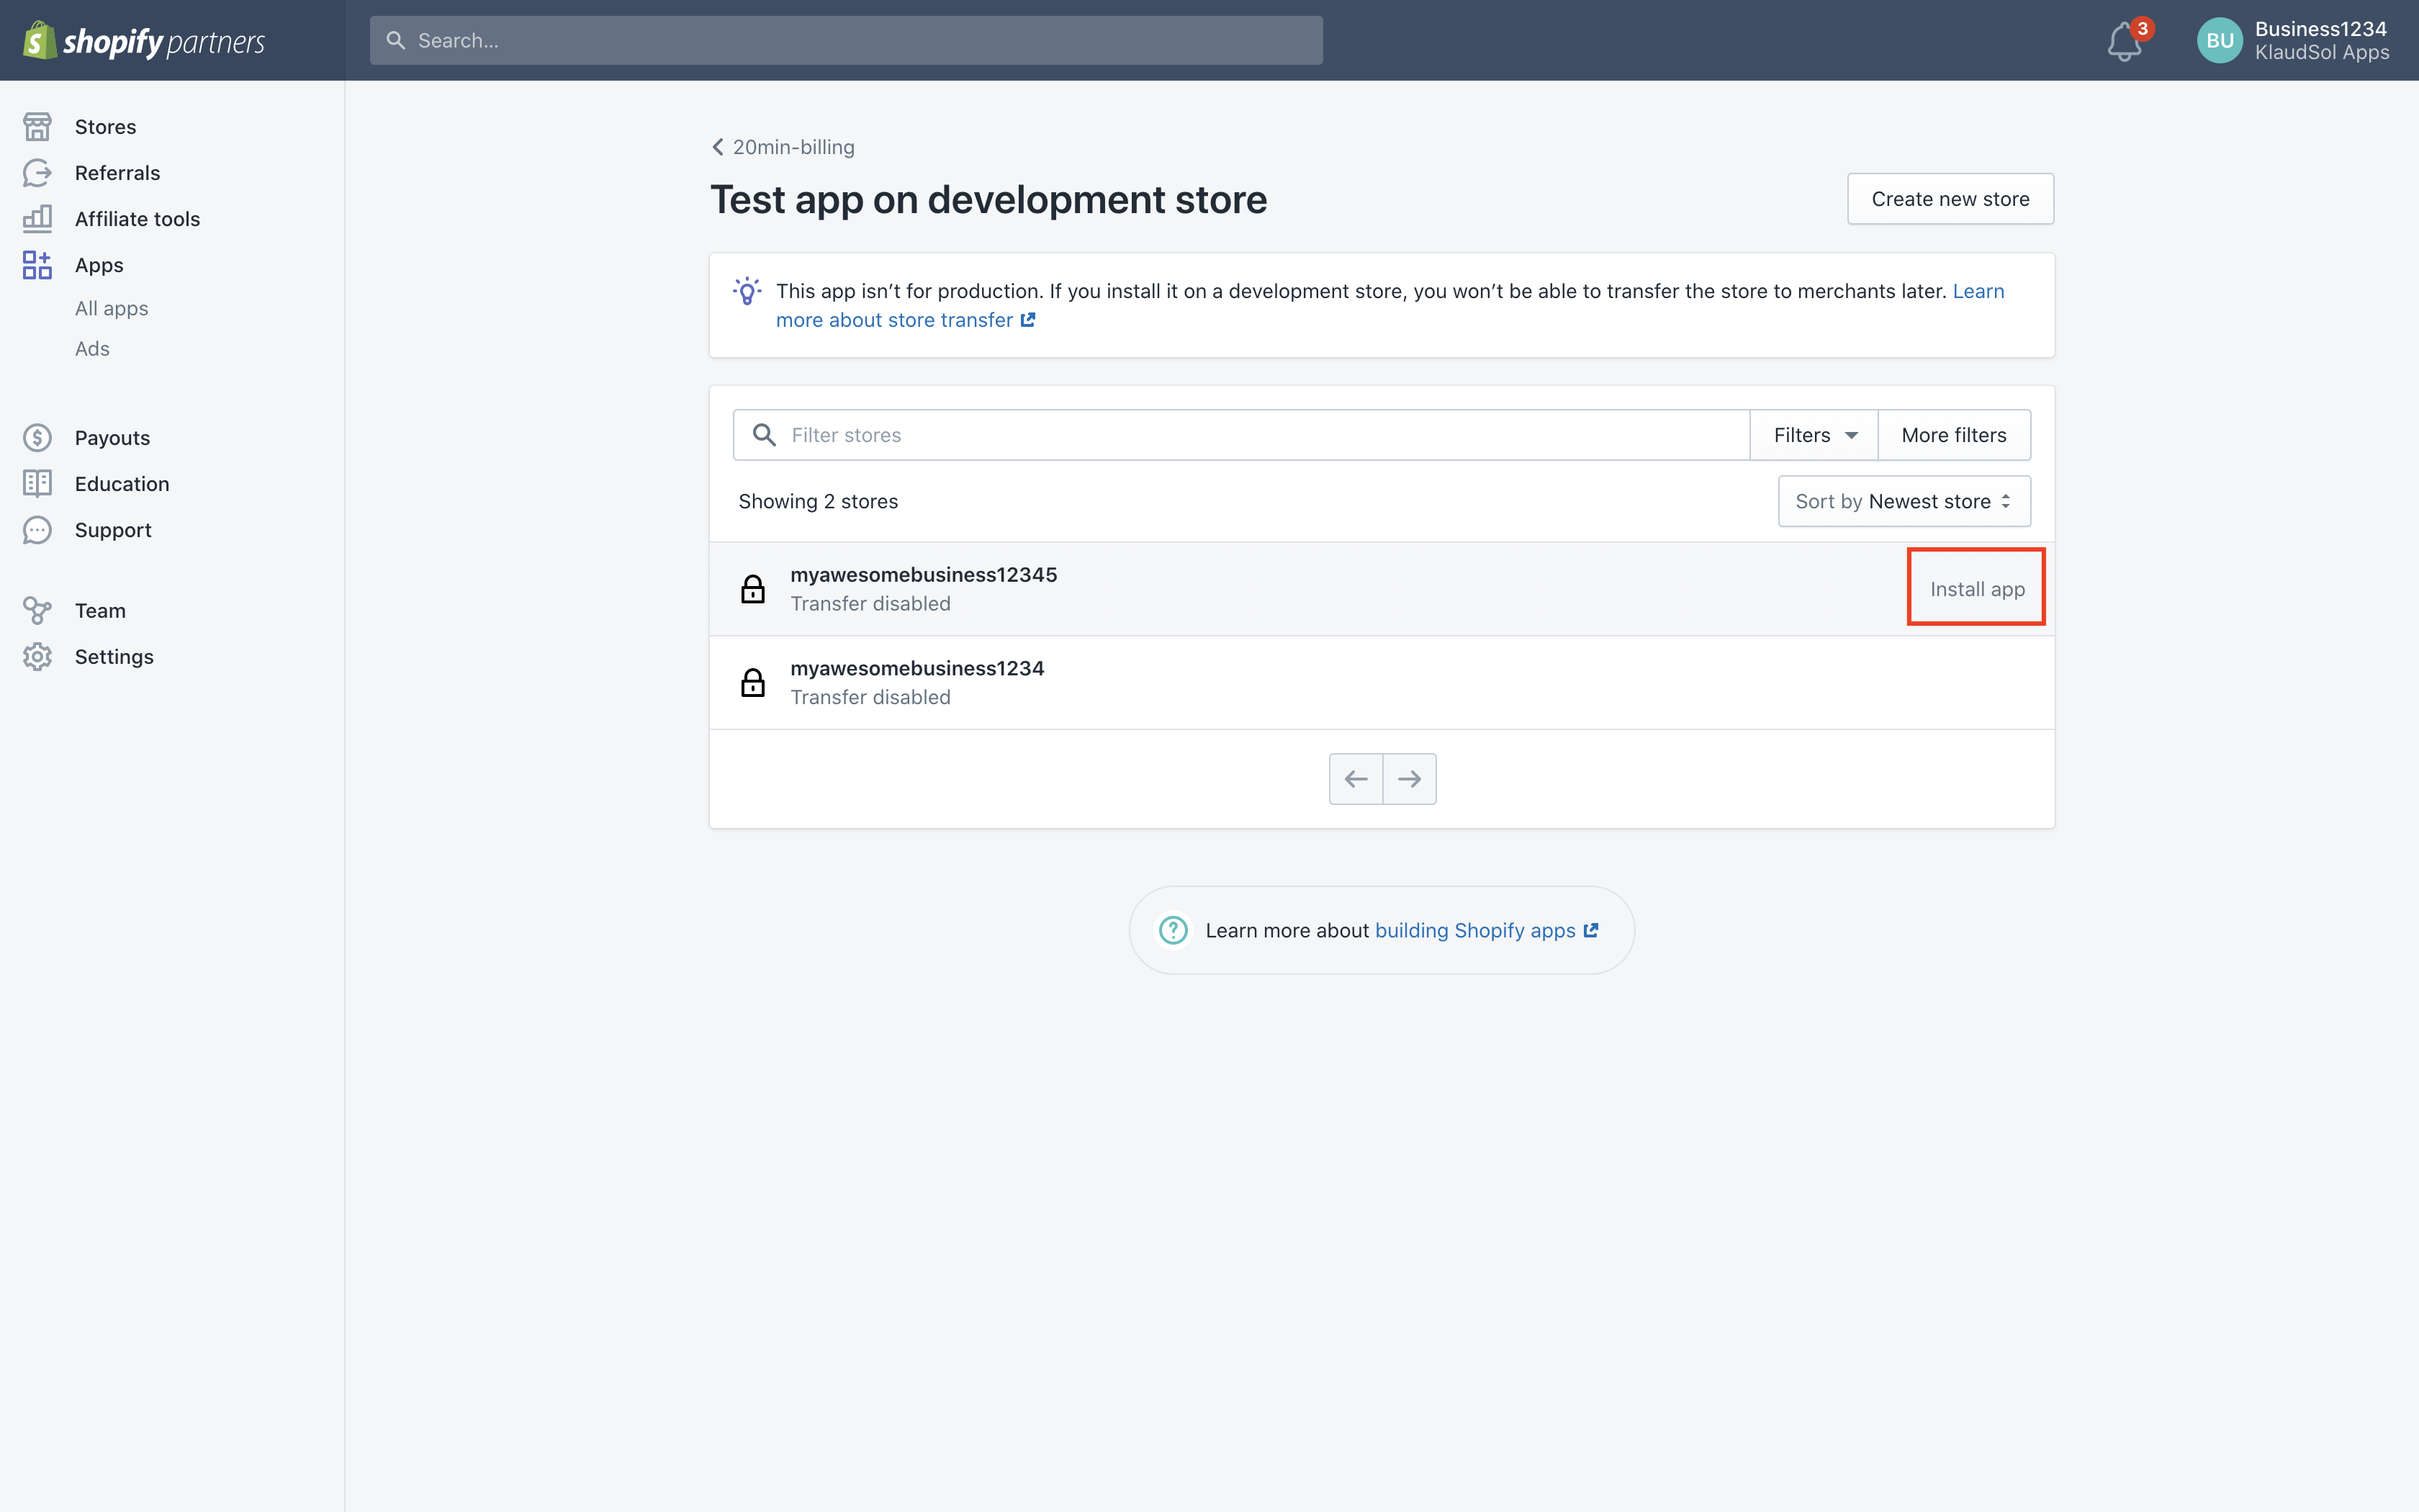Click the Support chat bubble icon

pyautogui.click(x=37, y=530)
